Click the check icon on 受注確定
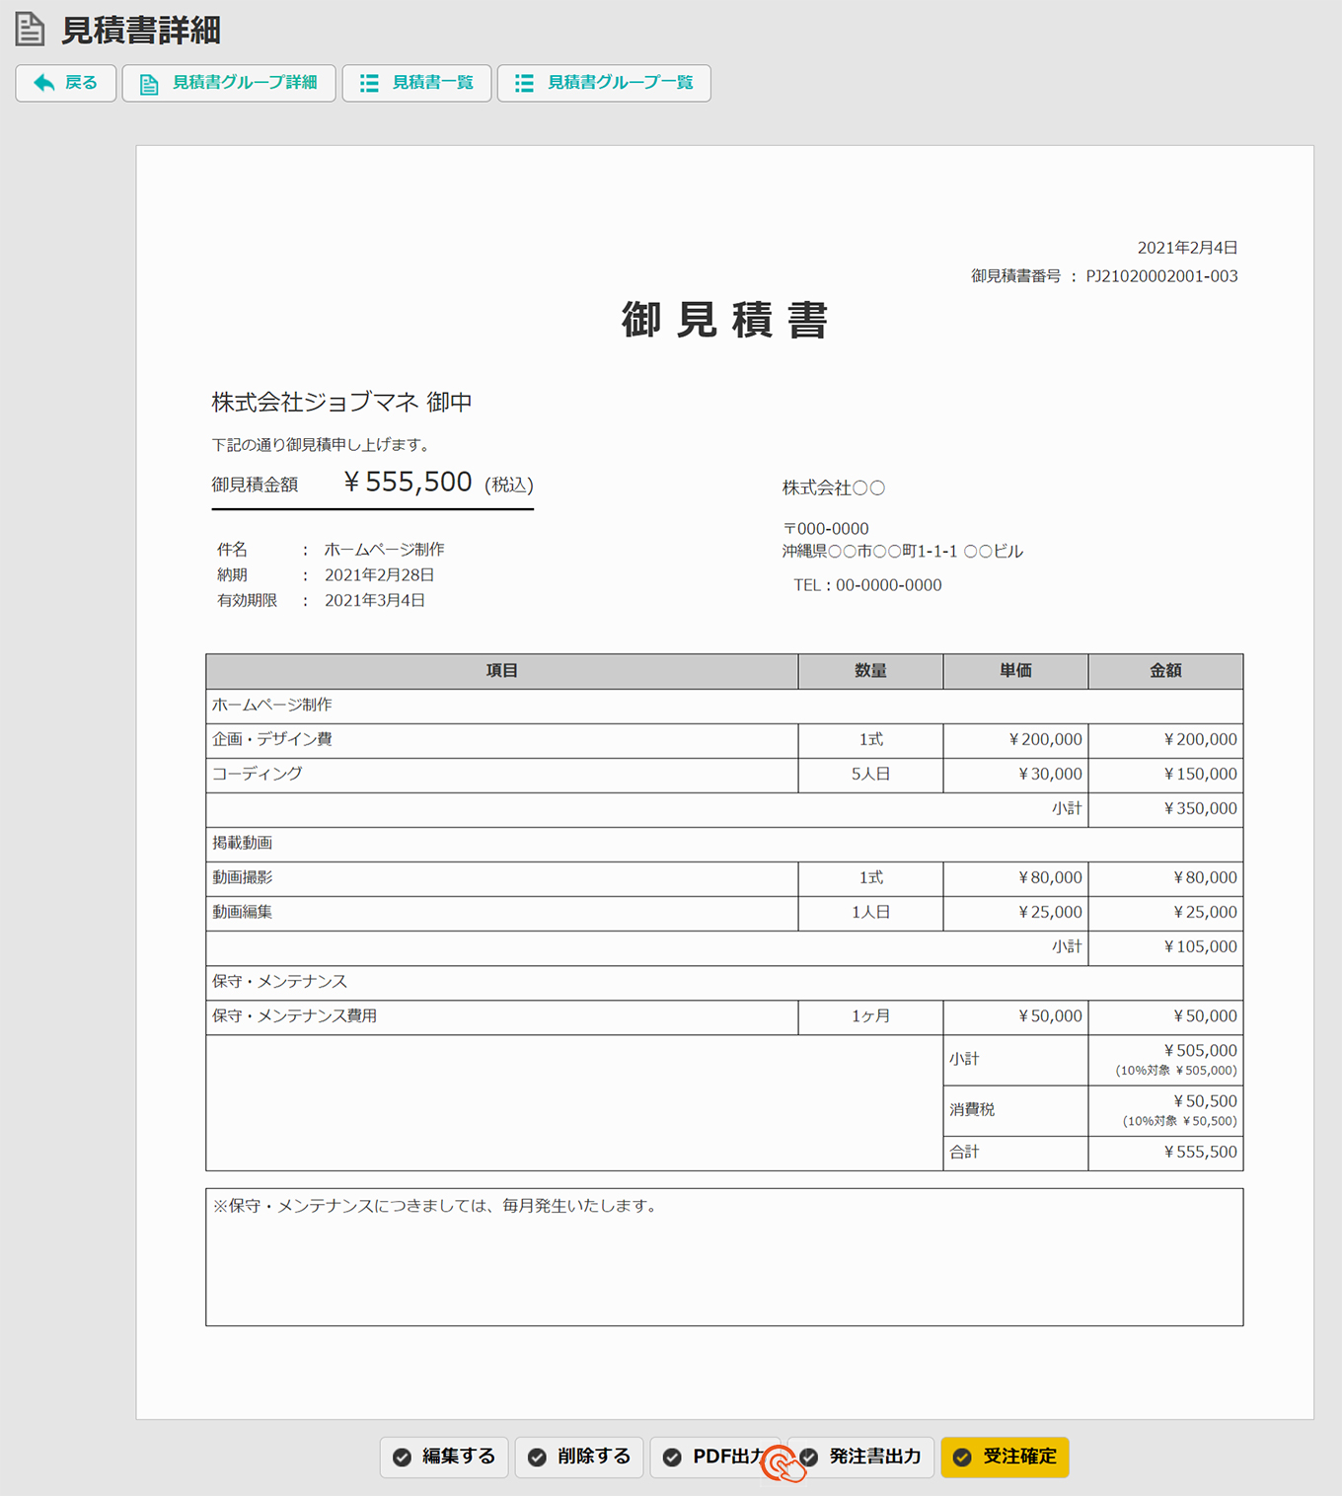 pyautogui.click(x=962, y=1458)
